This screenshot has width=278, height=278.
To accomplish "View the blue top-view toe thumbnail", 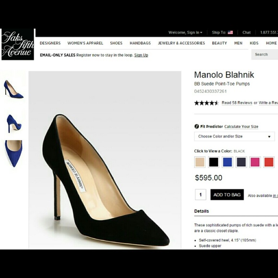I will 13,153.
